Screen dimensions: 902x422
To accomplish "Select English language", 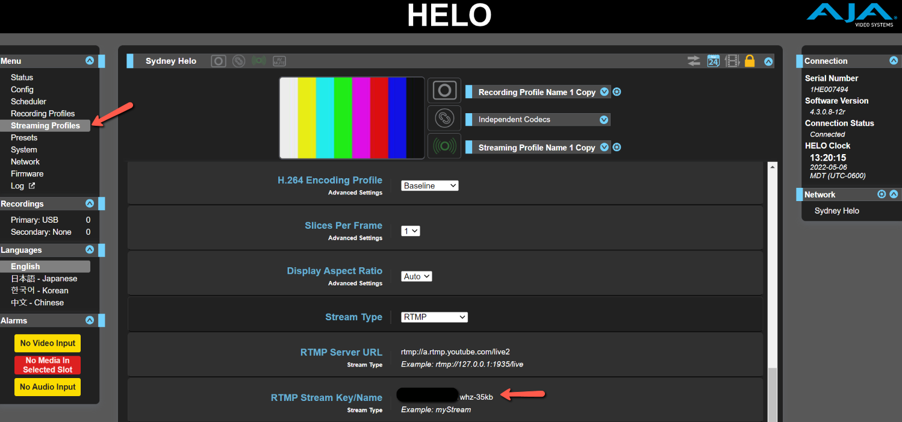I will tap(45, 267).
